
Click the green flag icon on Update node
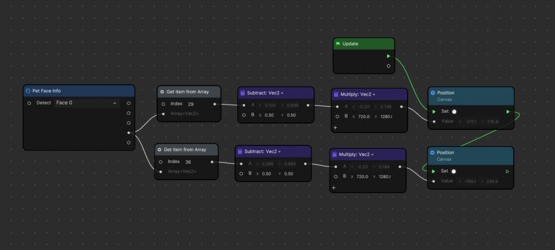pyautogui.click(x=338, y=44)
